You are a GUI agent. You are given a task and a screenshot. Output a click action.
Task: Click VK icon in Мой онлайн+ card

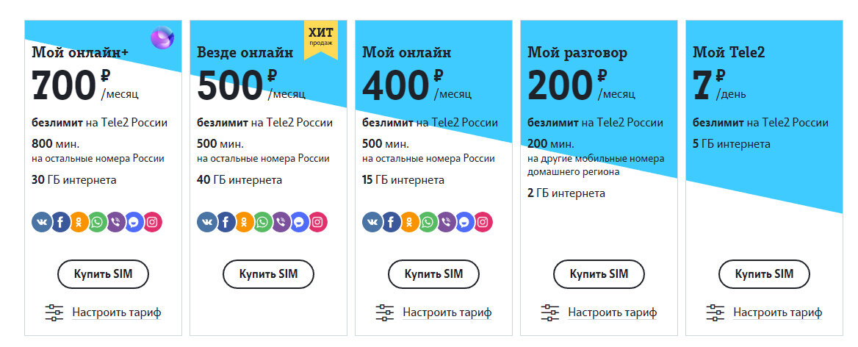(42, 222)
